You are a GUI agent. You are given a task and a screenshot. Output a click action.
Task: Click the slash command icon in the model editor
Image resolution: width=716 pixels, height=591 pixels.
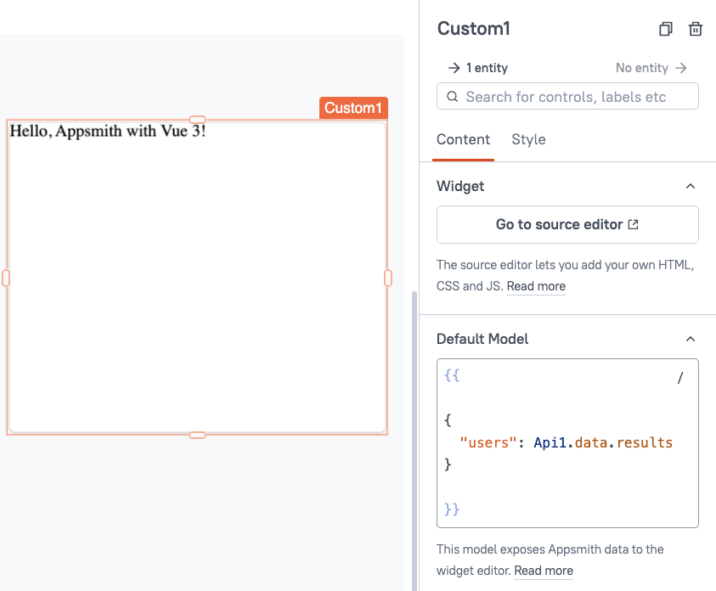(x=679, y=378)
